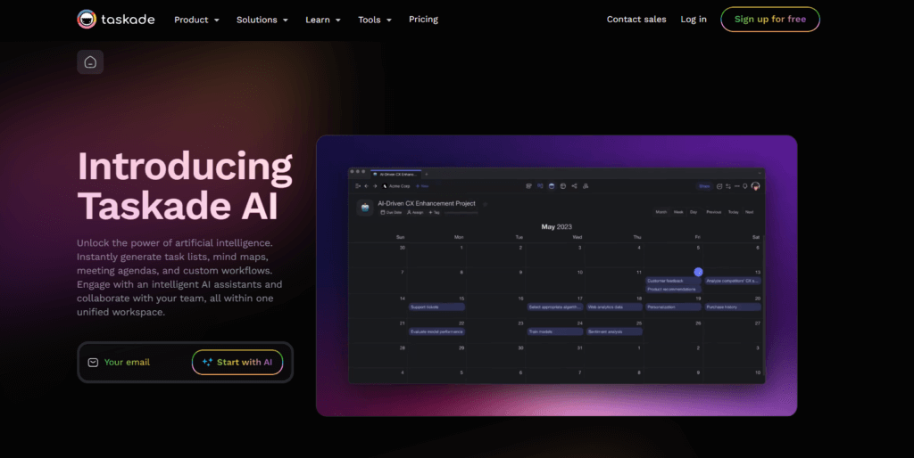Expand the Tools dropdown menu

pos(374,20)
